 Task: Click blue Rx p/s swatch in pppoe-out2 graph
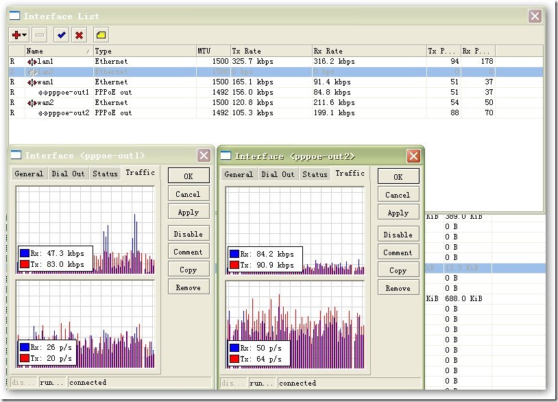pos(234,348)
